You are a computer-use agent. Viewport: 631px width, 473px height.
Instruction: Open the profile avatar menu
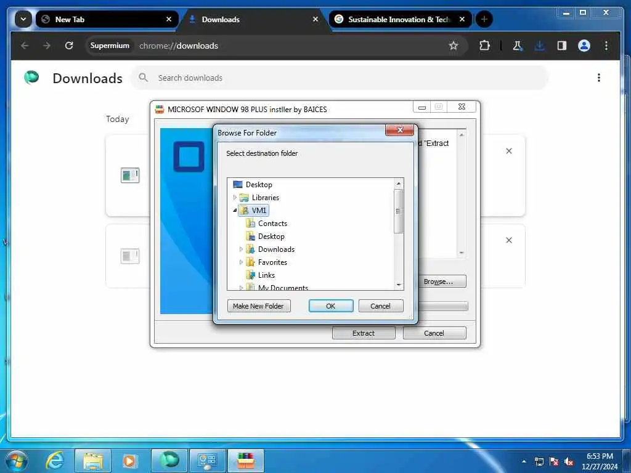[584, 46]
